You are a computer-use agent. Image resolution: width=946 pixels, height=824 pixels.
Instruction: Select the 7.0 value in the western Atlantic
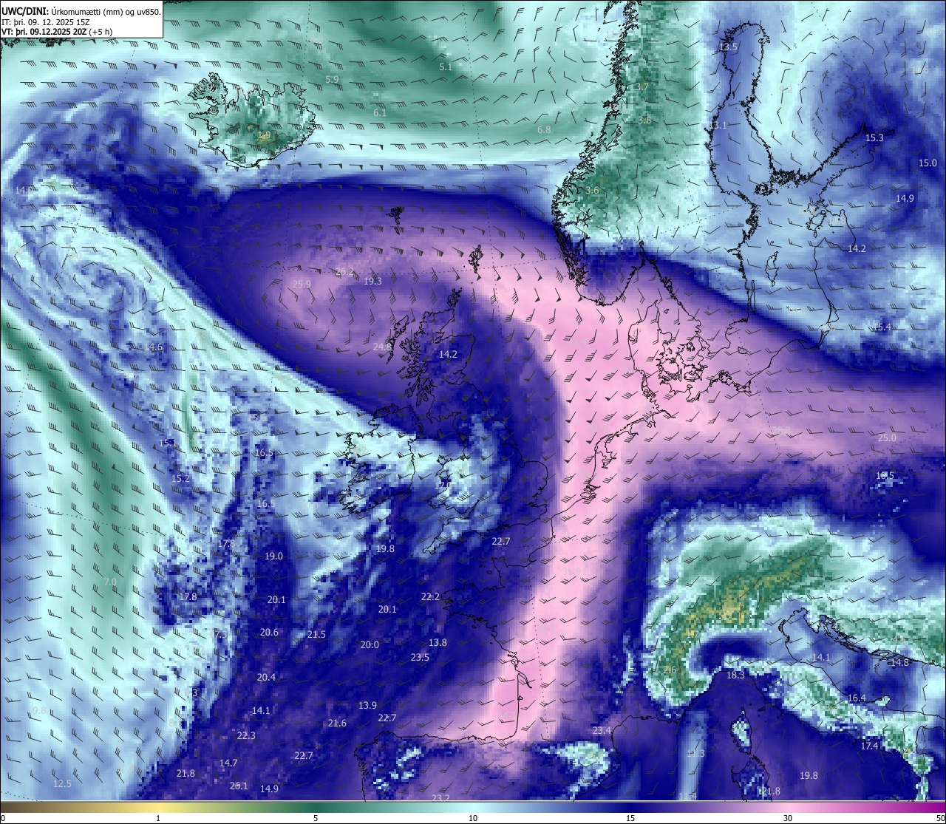tap(110, 582)
